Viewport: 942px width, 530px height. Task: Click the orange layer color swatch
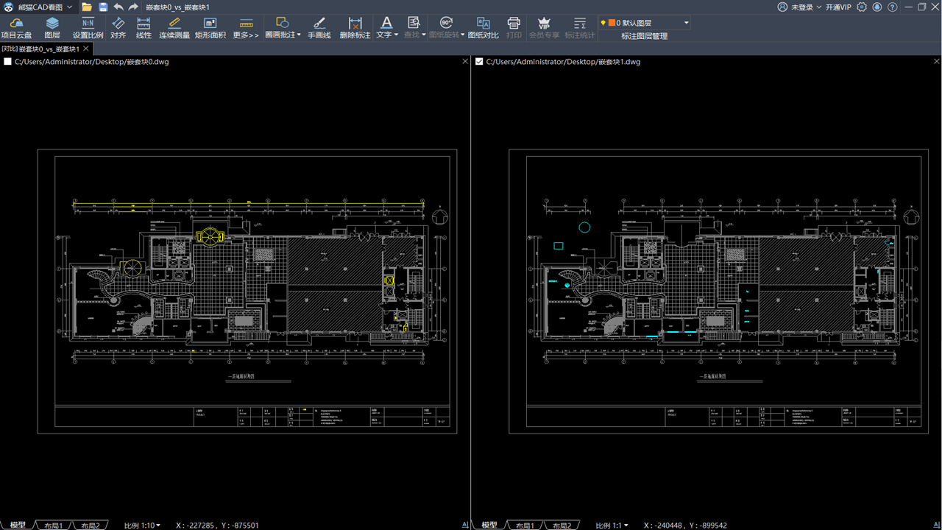pyautogui.click(x=612, y=23)
